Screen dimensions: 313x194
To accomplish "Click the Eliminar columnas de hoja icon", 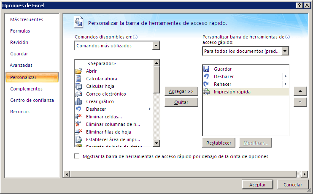I will tap(78, 124).
